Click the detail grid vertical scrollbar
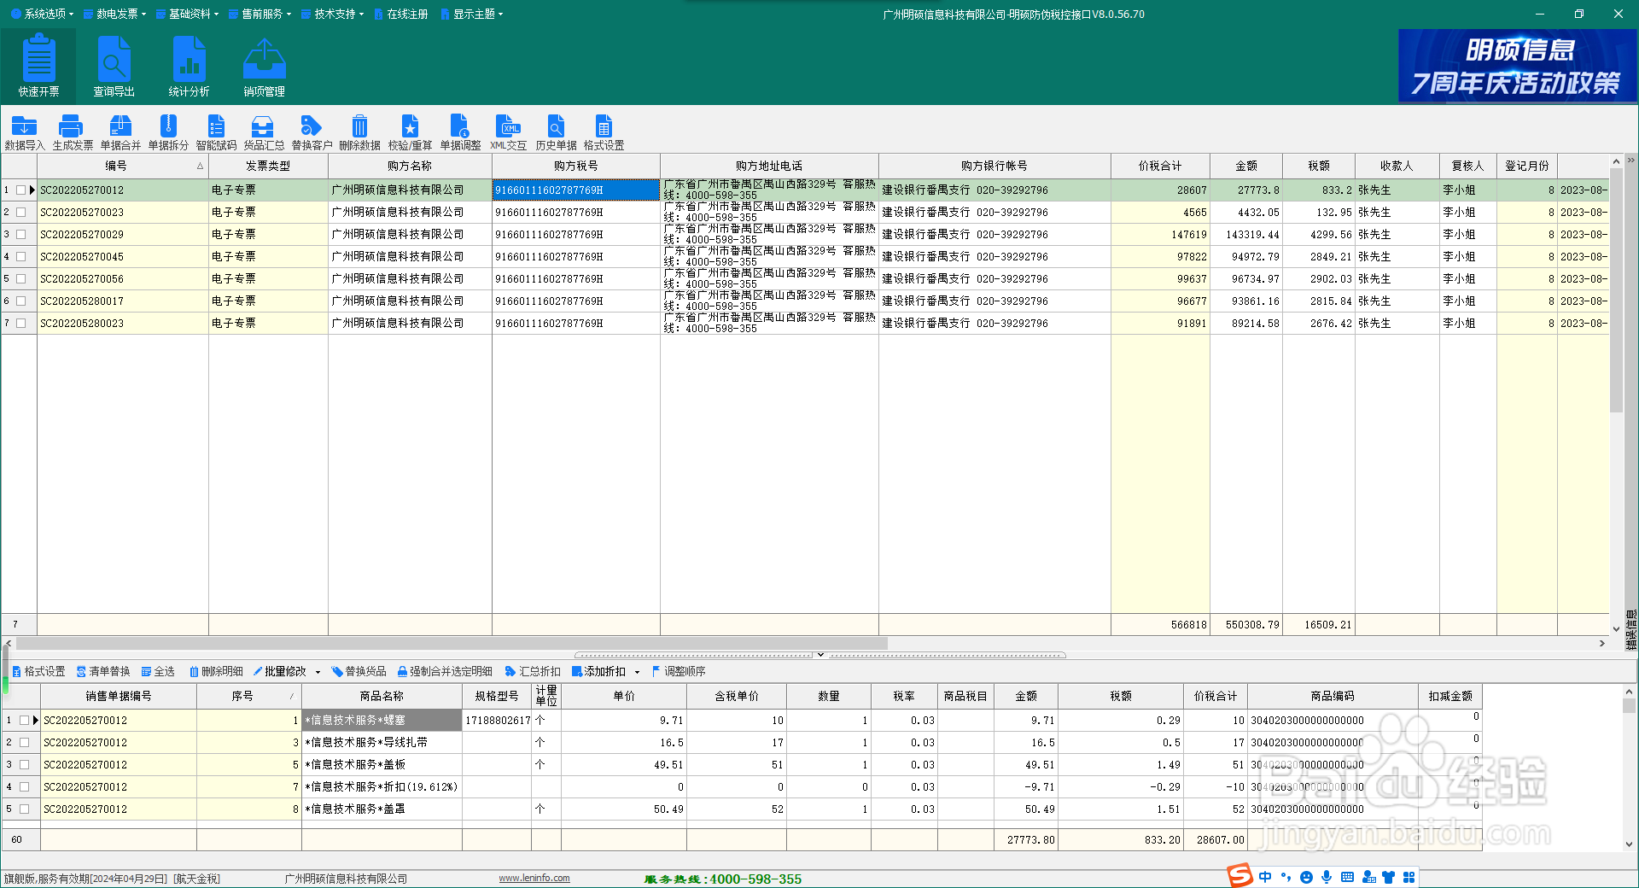1639x888 pixels. pos(1629,707)
